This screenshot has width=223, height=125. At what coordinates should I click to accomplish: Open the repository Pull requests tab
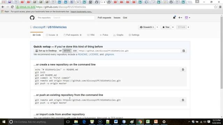[x=72, y=35]
